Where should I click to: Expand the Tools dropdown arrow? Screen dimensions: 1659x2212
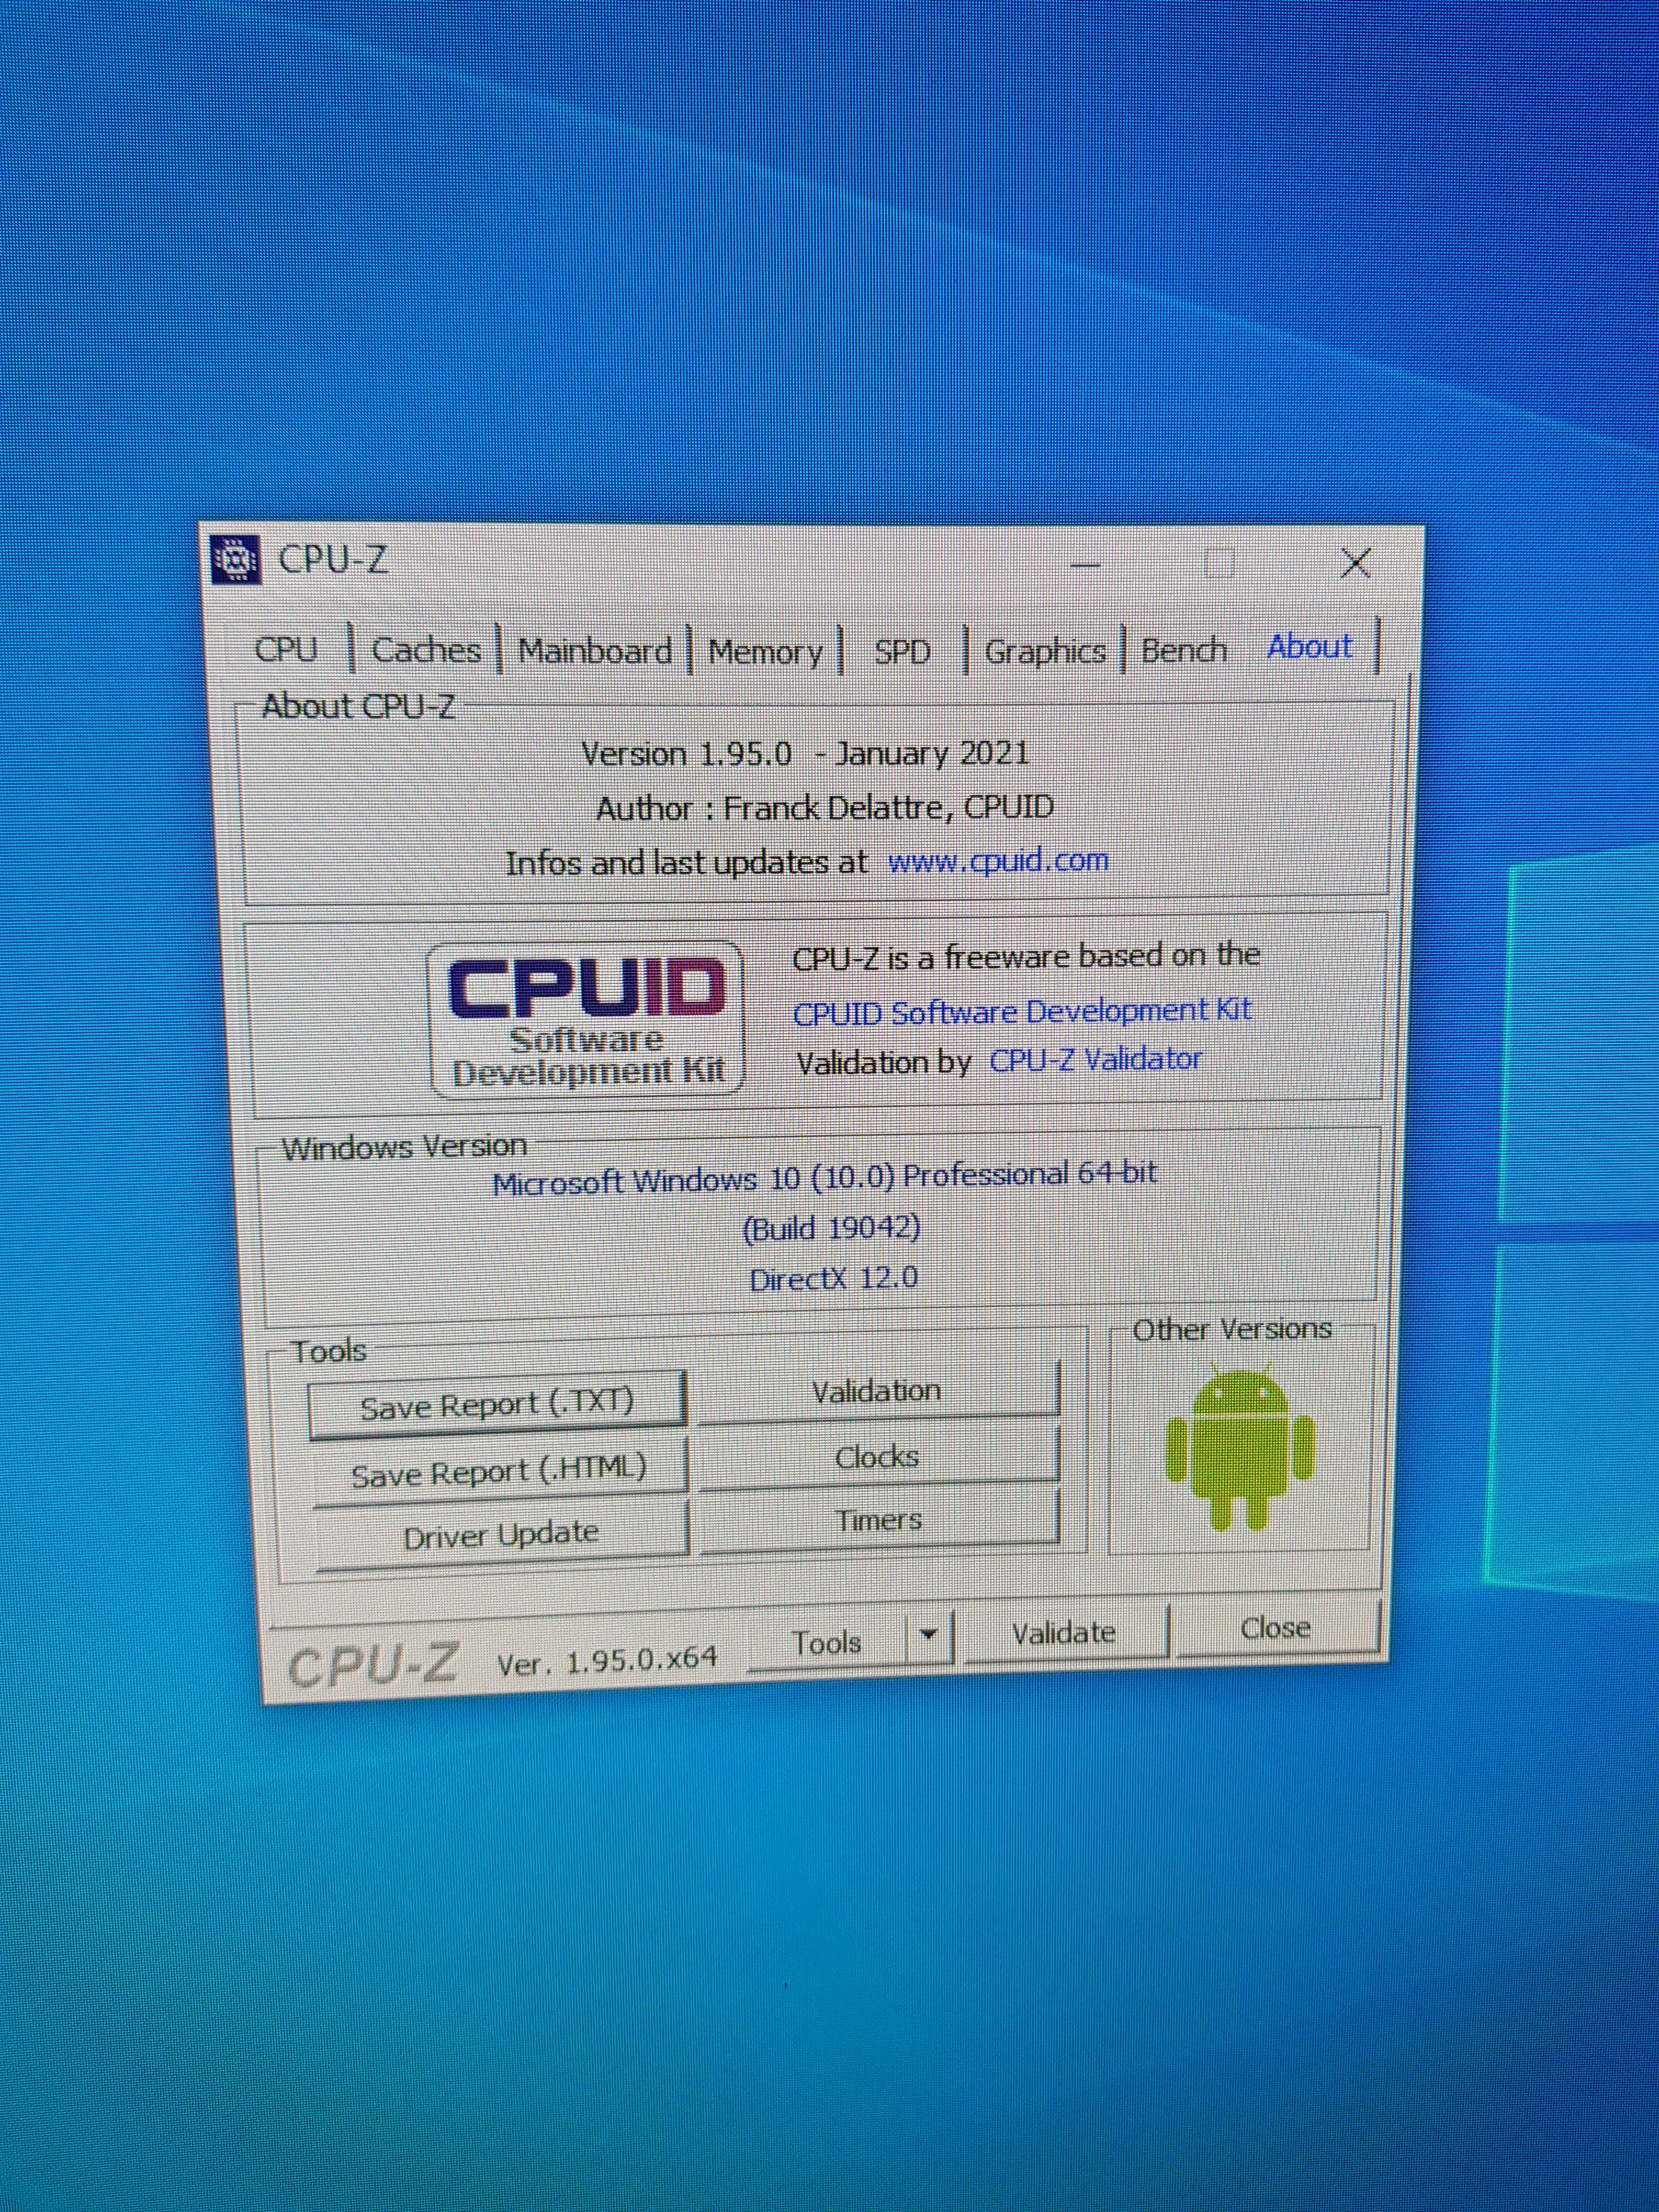(x=929, y=1634)
